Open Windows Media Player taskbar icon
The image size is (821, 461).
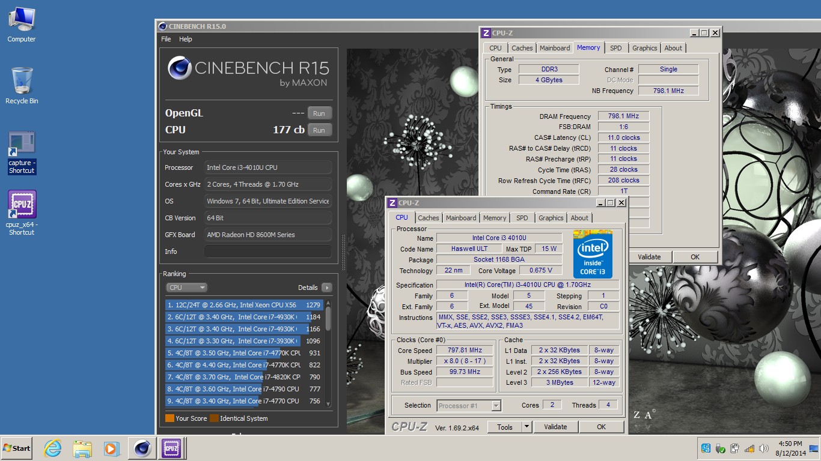point(111,448)
